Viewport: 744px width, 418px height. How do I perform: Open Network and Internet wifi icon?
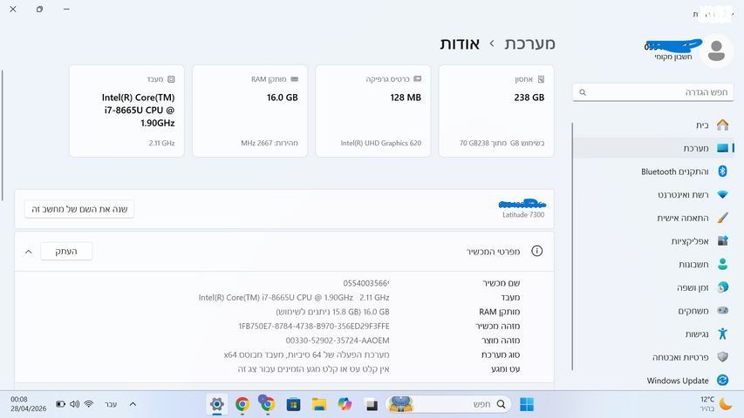(x=722, y=195)
